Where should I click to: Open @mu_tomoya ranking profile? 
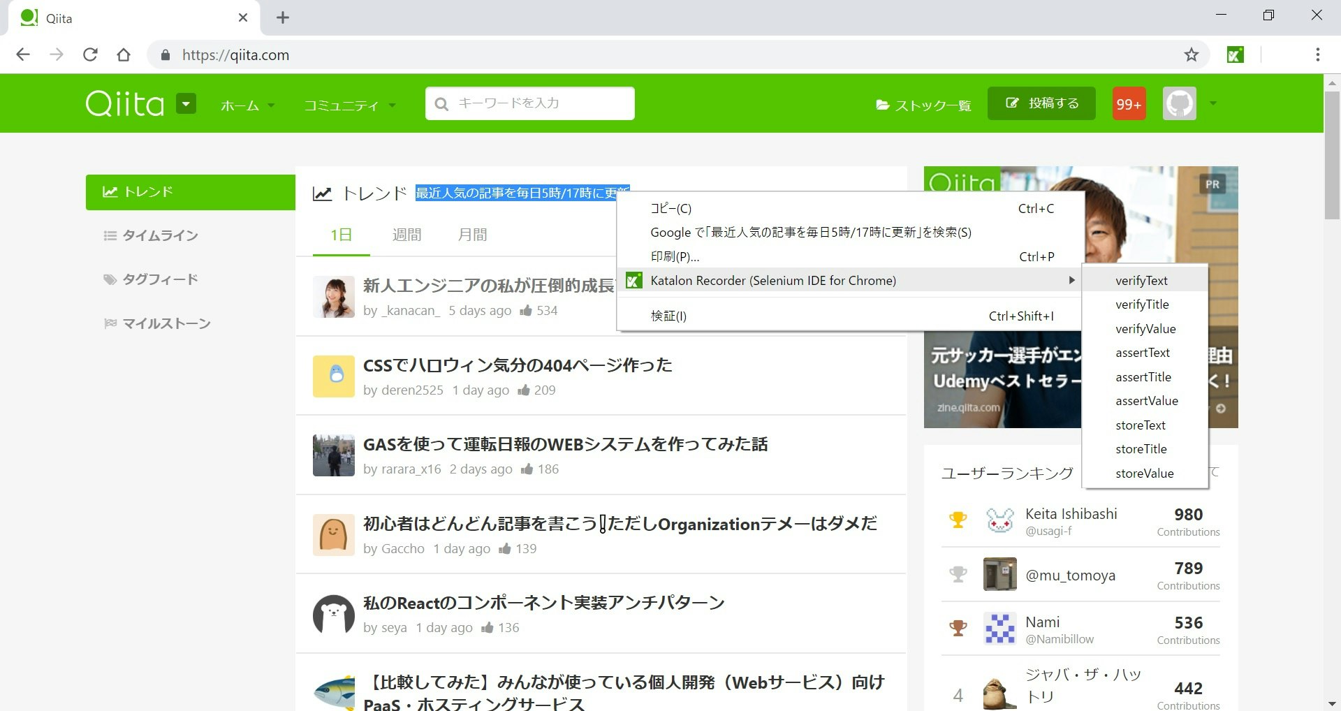pyautogui.click(x=1070, y=575)
